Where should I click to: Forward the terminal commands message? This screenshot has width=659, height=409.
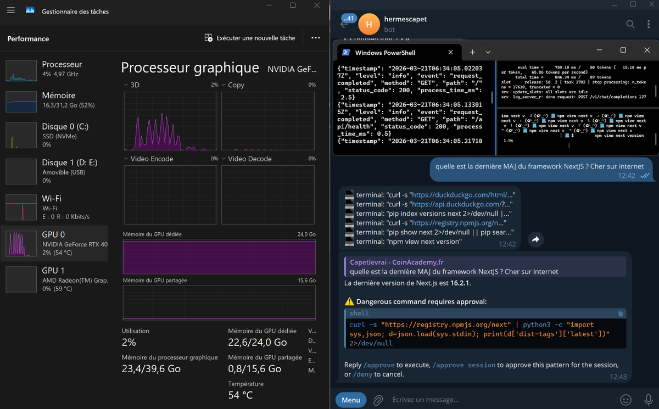(535, 239)
